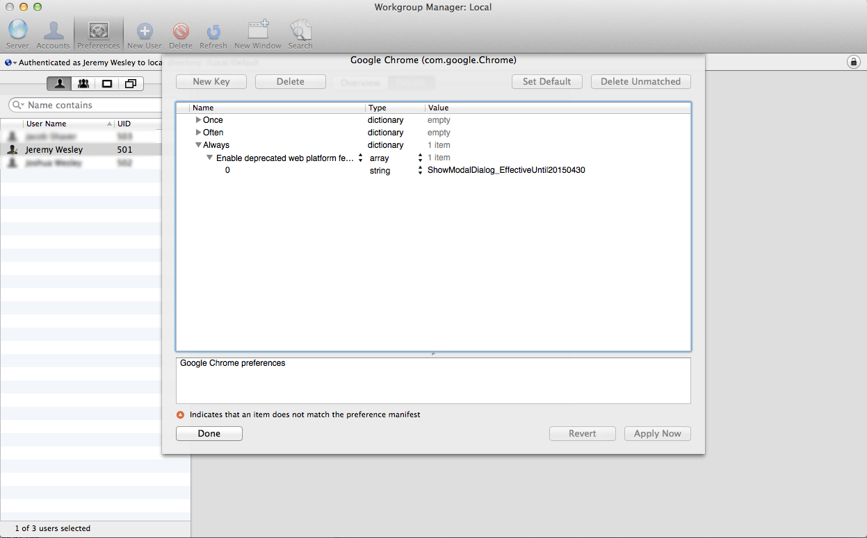The height and width of the screenshot is (538, 867).
Task: Open the name stepper for Enable deprecated row
Action: click(x=360, y=158)
